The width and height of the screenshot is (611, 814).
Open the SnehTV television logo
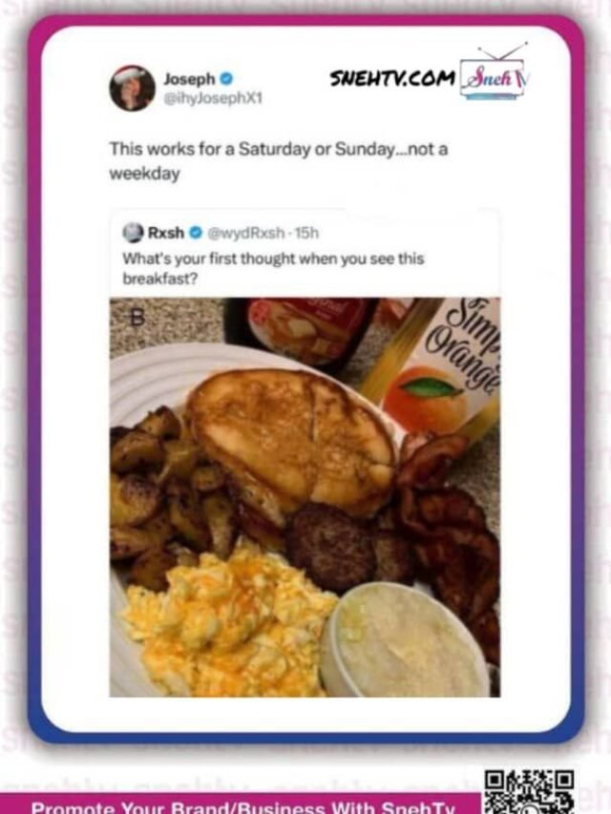point(495,72)
